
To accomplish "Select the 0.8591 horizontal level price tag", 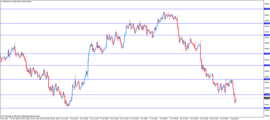I will [267, 65].
